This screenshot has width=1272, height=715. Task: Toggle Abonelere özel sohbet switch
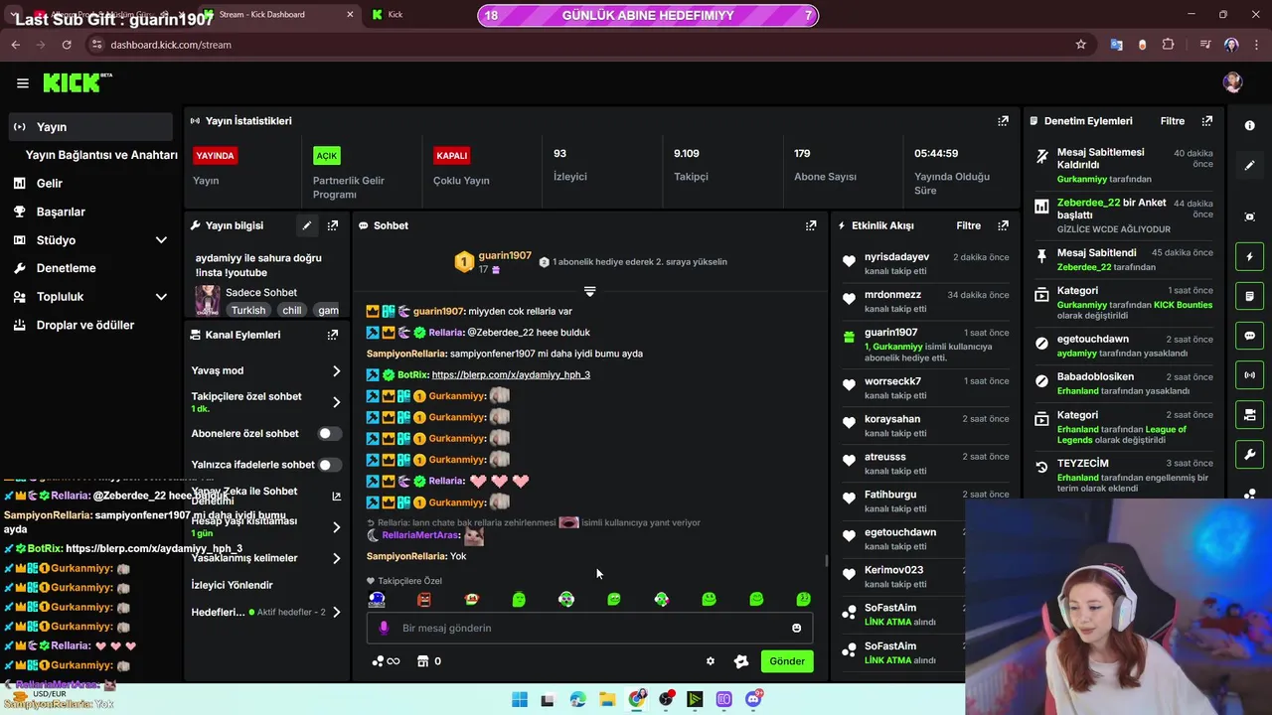pyautogui.click(x=329, y=434)
